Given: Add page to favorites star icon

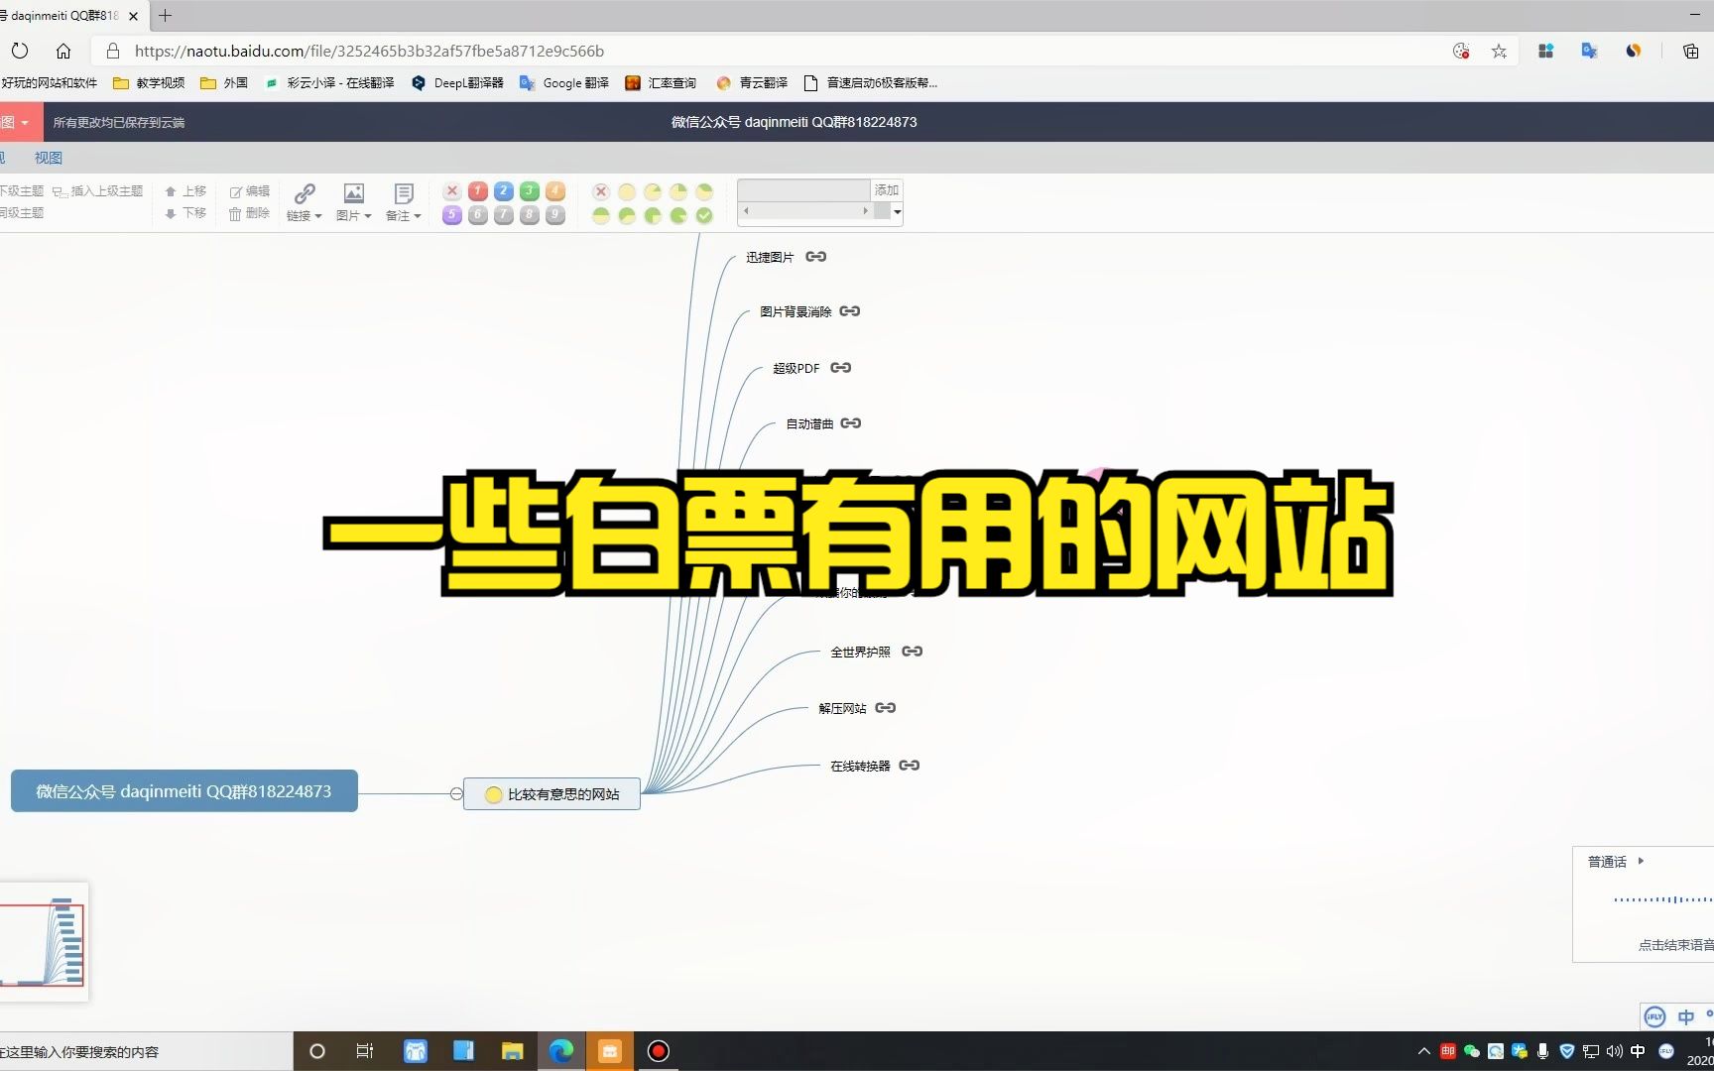Looking at the screenshot, I should (x=1499, y=51).
